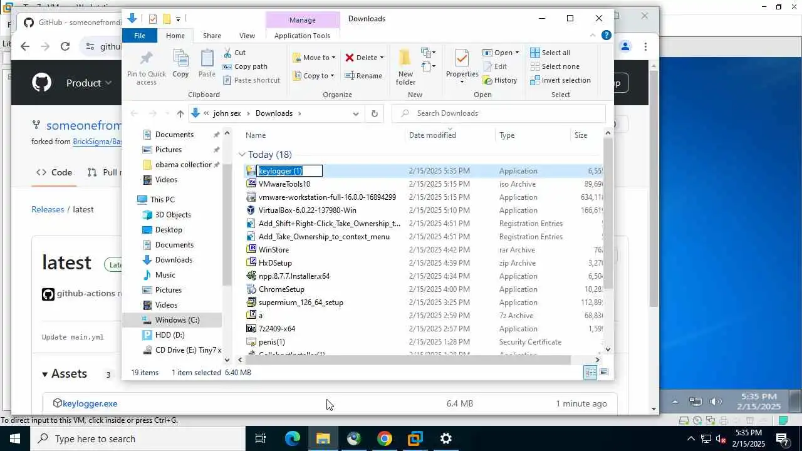Click the file list vertical scrollbar

pos(608,213)
